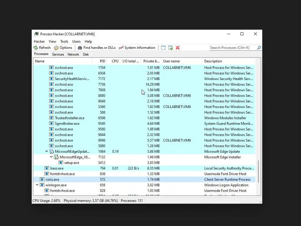Collapse the winlogon.exe tree node

pos(37,185)
